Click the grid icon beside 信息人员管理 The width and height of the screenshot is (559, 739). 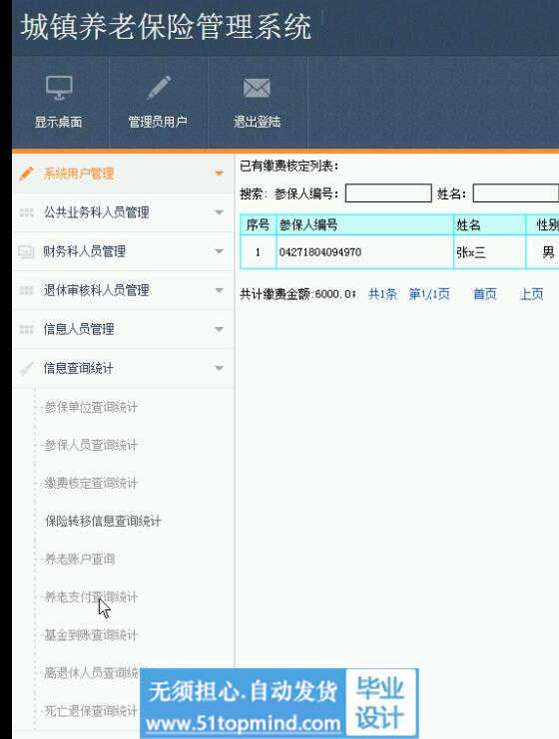[26, 329]
